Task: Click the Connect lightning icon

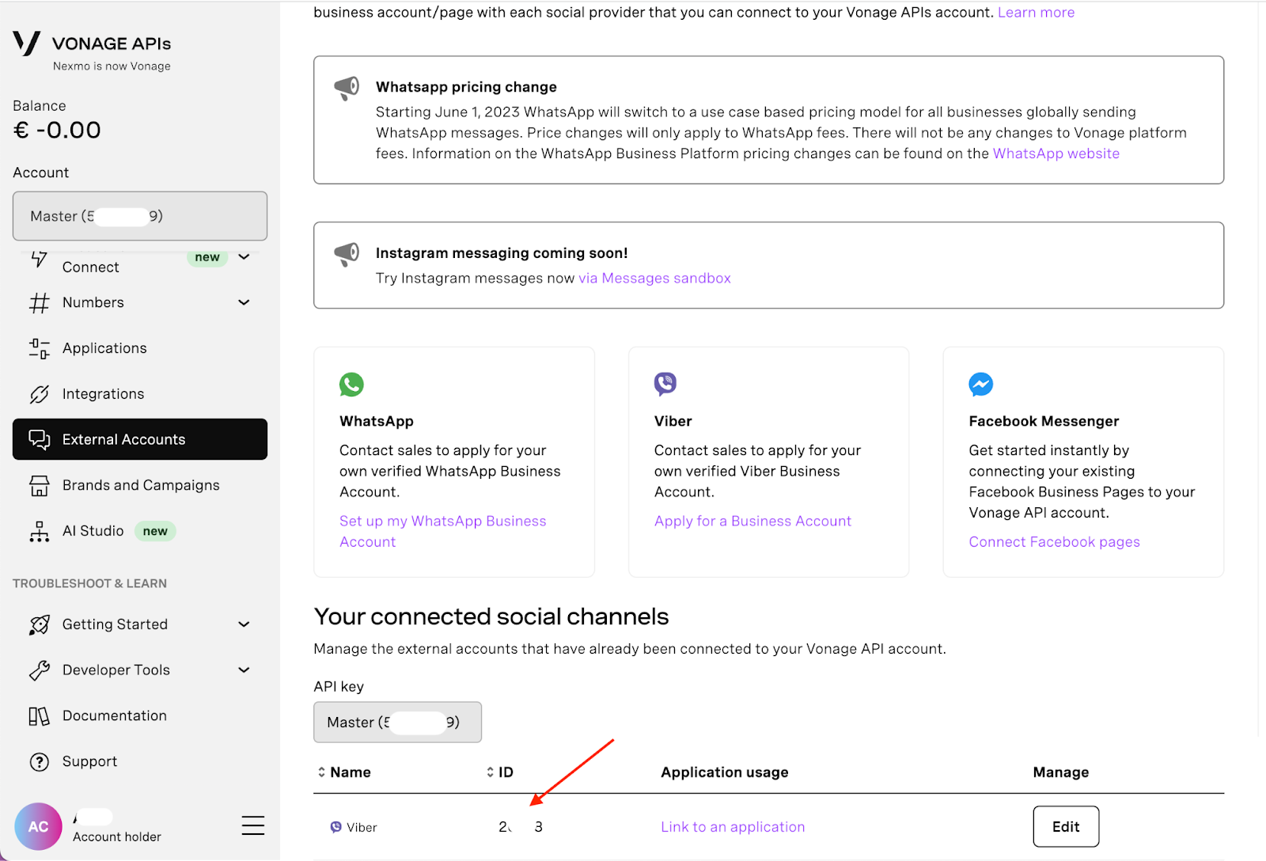Action: tap(39, 260)
